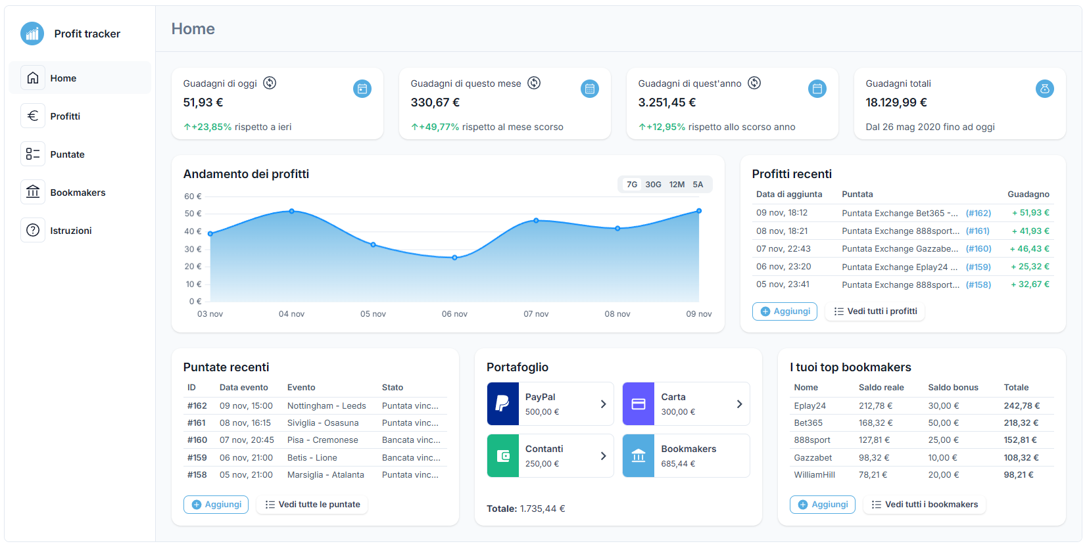This screenshot has height=548, width=1087.
Task: Open the Profitti sidebar item
Action: click(80, 116)
